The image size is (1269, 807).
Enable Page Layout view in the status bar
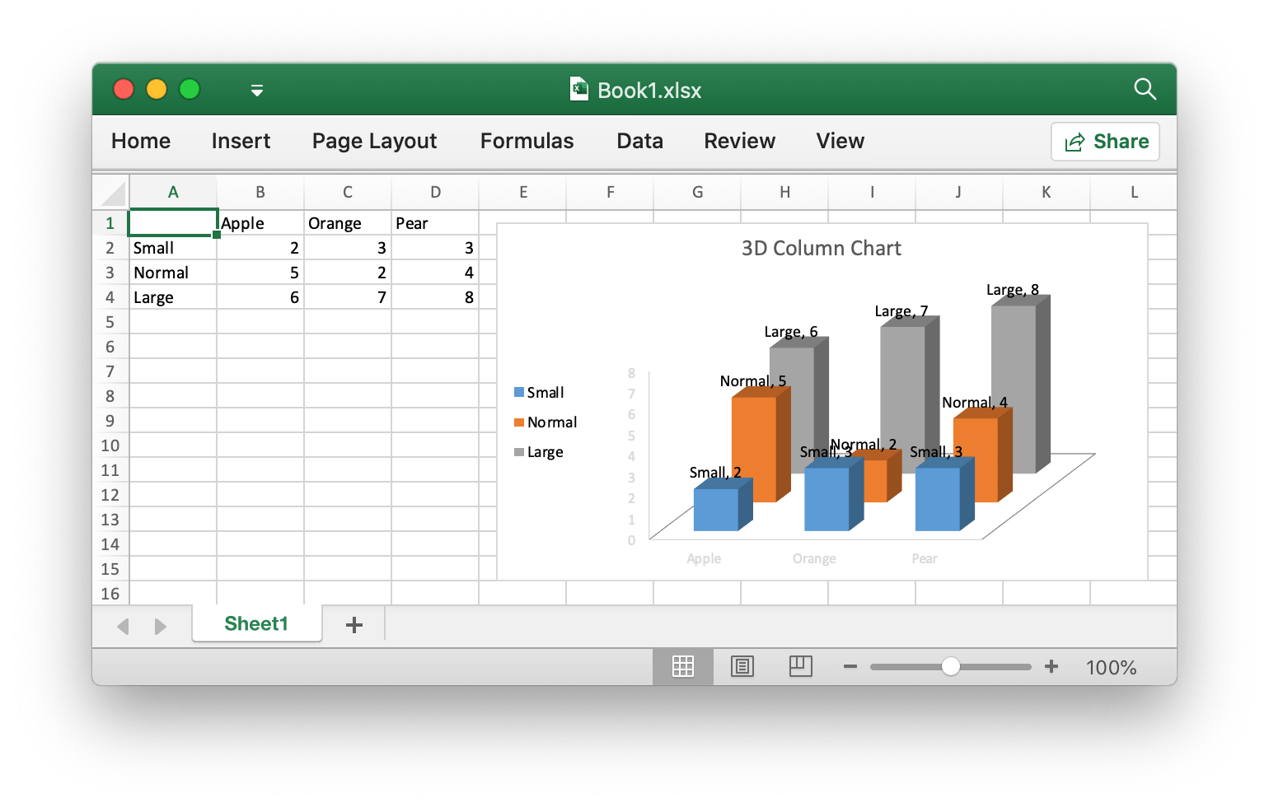[x=742, y=666]
